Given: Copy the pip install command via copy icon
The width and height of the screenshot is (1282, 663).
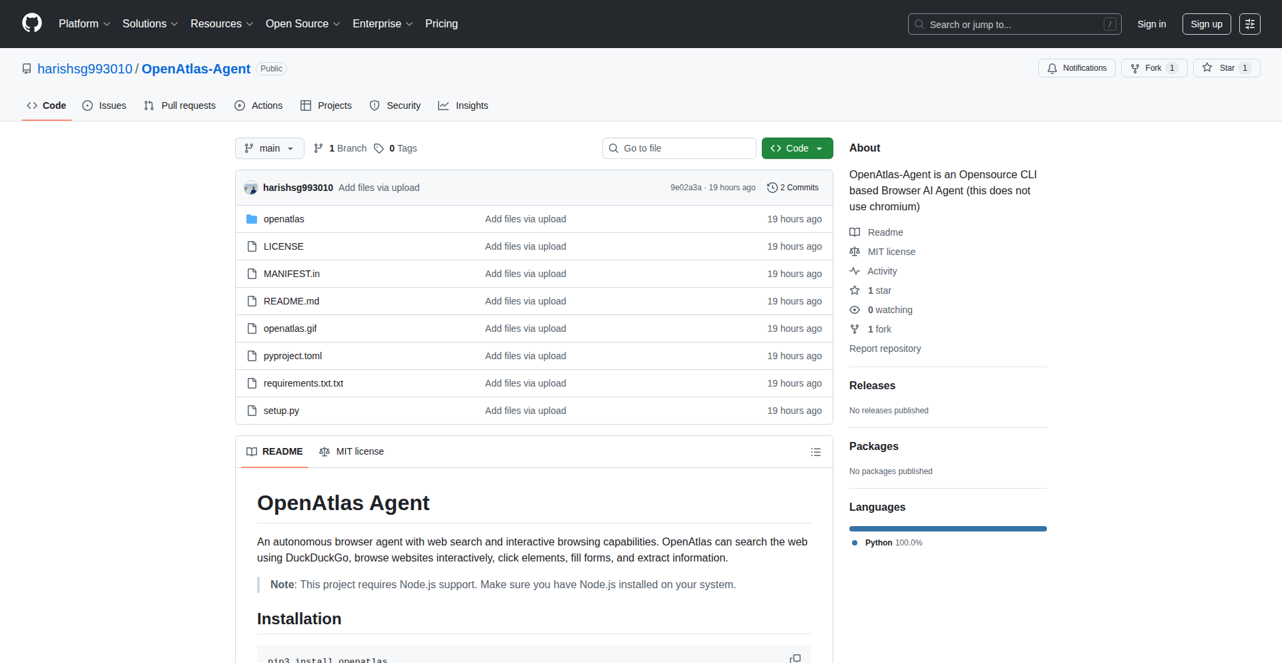Looking at the screenshot, I should click(795, 658).
